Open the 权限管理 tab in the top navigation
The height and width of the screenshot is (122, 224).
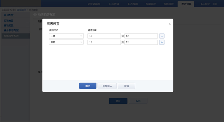click(x=151, y=4)
